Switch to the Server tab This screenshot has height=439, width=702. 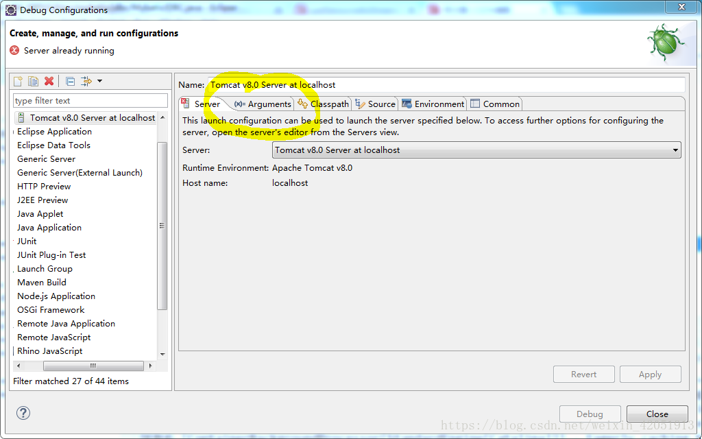pos(202,104)
